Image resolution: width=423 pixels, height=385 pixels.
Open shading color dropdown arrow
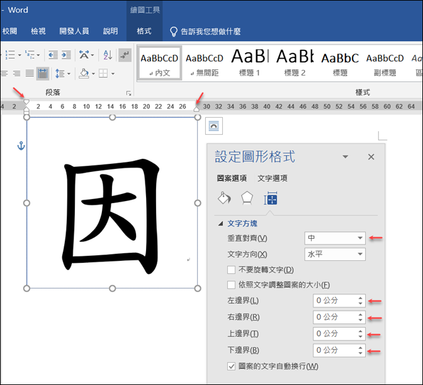(93, 74)
